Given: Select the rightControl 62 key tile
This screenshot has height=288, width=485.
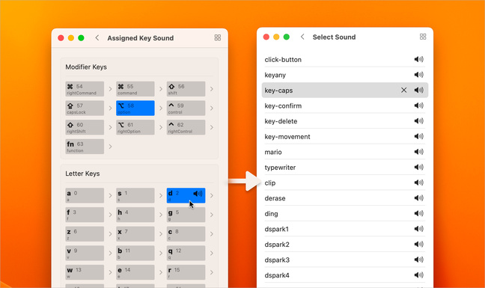Looking at the screenshot, I should [x=186, y=127].
